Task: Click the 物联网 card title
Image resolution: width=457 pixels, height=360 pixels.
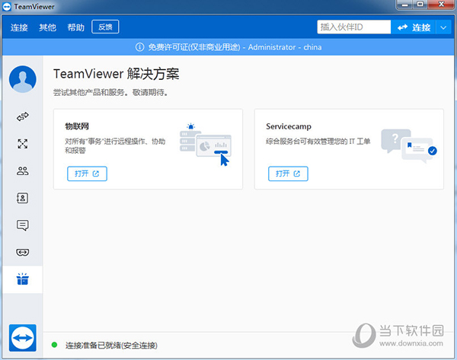Action: 77,126
